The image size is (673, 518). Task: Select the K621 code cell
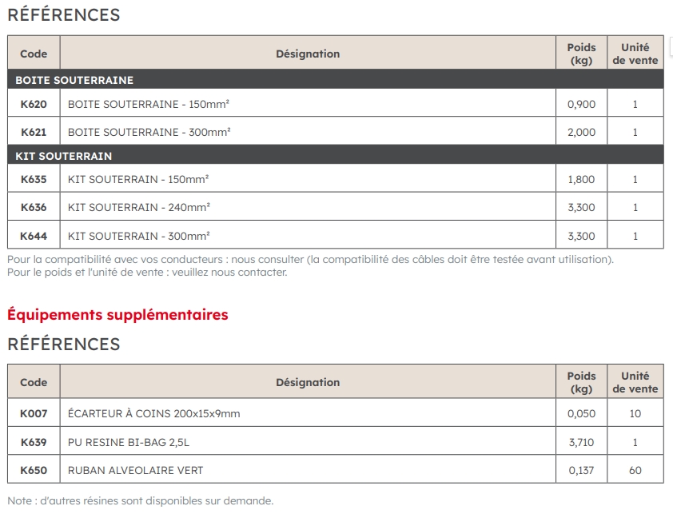click(x=34, y=132)
